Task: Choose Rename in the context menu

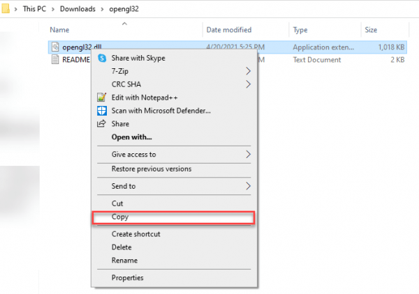Action: [124, 261]
